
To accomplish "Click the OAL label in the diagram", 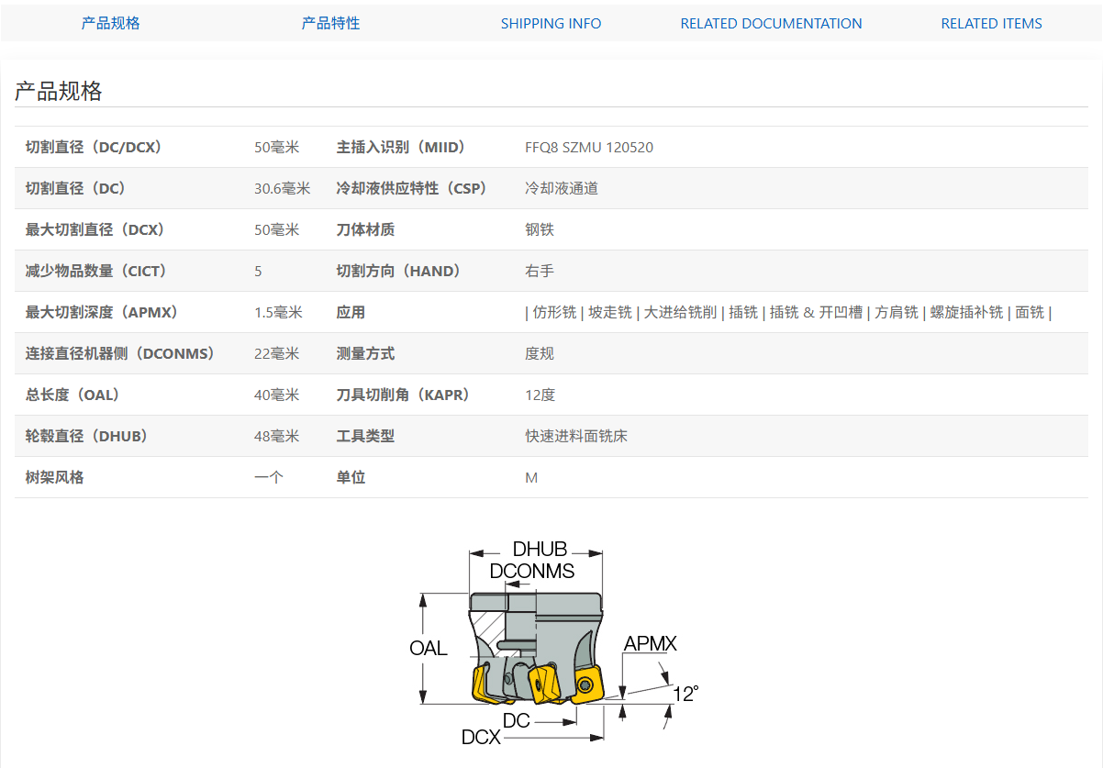I will tap(428, 649).
